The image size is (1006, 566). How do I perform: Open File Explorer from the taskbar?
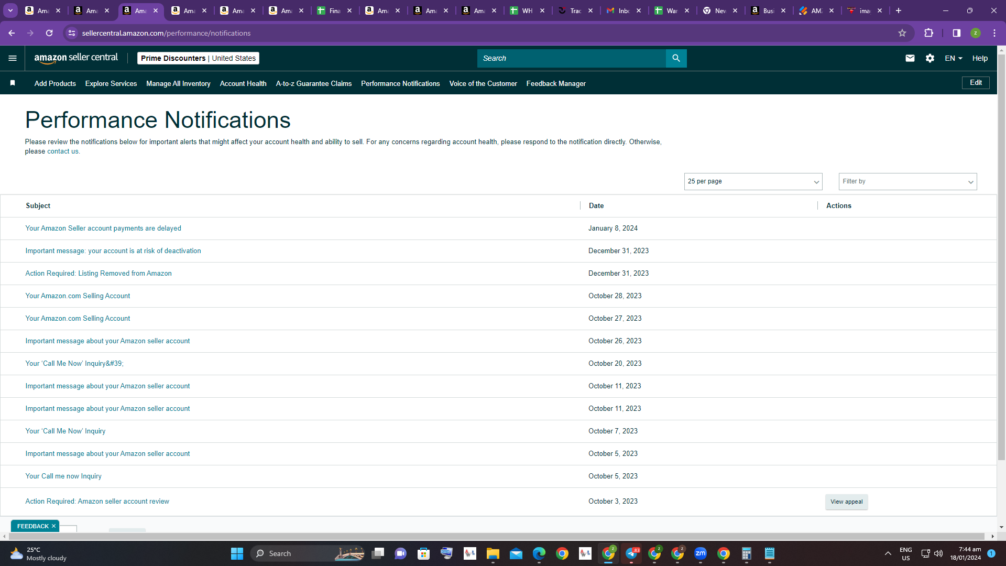(493, 553)
